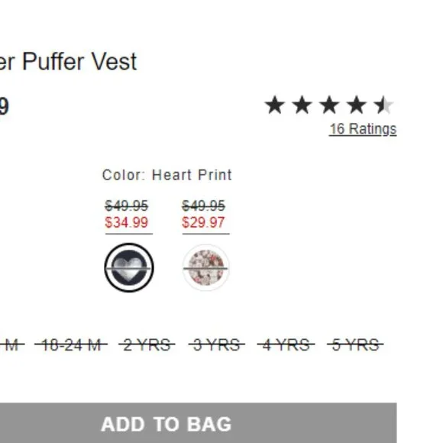Click the third rating star

click(x=329, y=105)
